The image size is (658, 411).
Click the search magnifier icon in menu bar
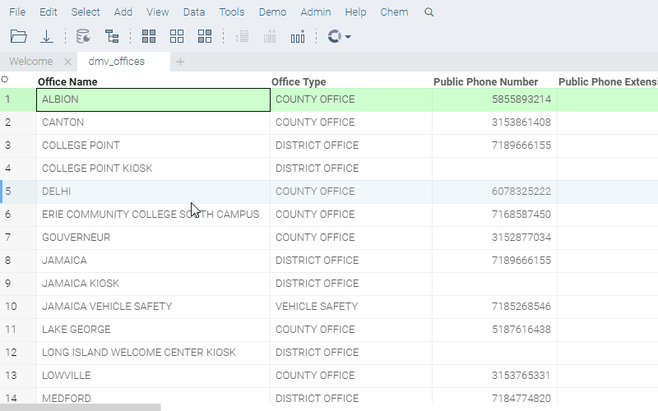click(429, 12)
